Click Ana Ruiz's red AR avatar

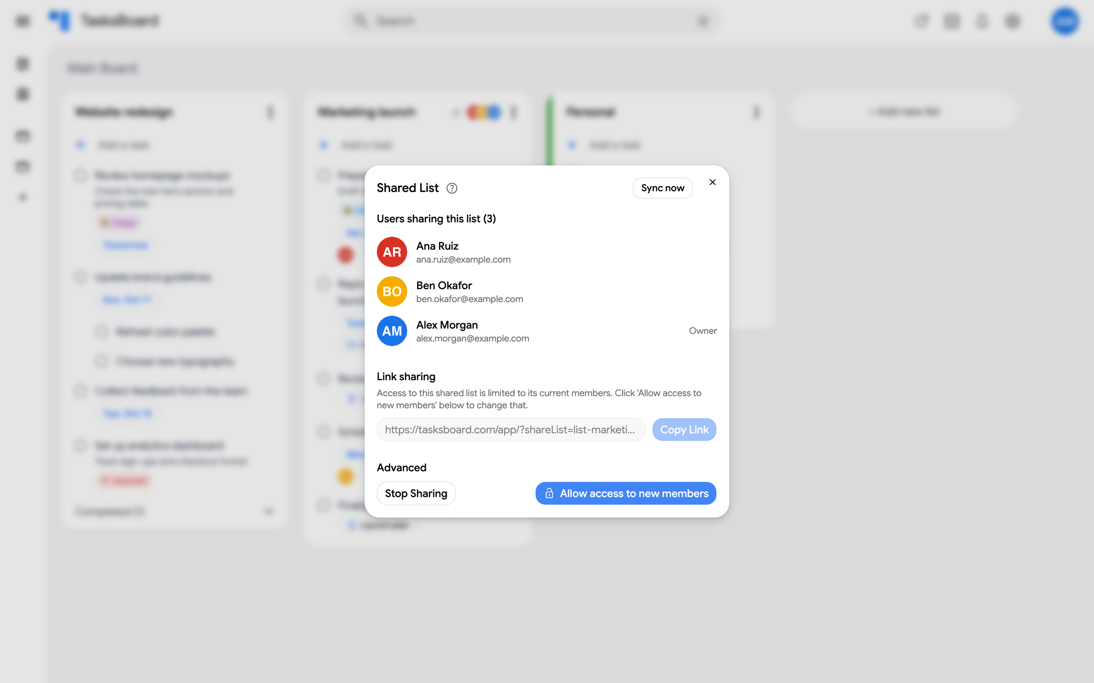click(392, 252)
